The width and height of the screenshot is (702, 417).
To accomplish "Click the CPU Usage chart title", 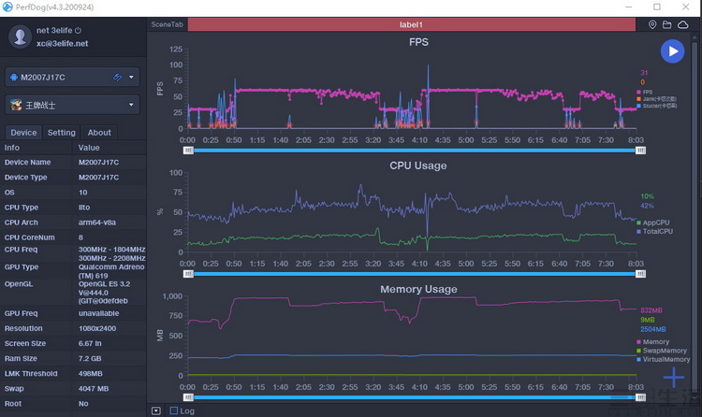I will pyautogui.click(x=418, y=165).
